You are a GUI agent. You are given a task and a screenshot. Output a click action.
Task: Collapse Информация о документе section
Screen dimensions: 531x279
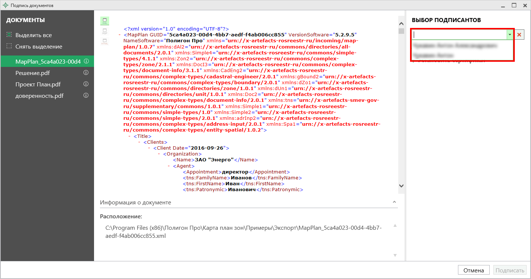394,203
